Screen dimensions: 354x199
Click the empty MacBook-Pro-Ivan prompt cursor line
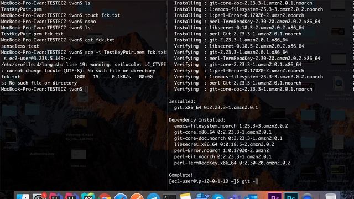tap(44, 89)
